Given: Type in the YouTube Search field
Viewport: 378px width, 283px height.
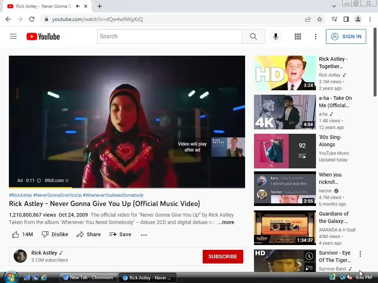Looking at the screenshot, I should coord(169,36).
